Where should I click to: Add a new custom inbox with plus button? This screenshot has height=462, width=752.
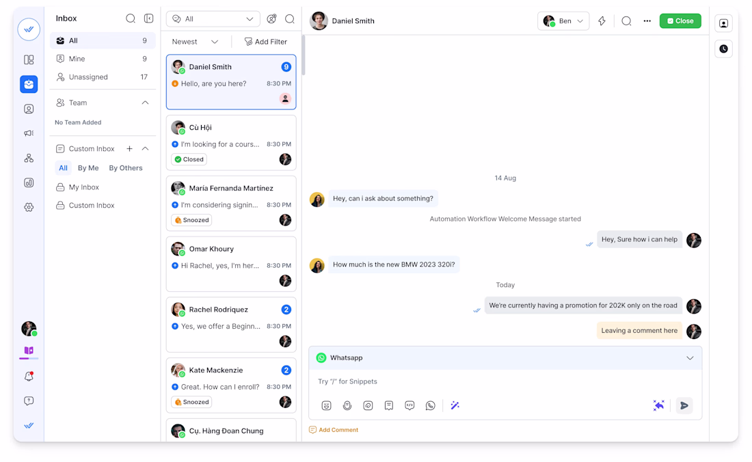pos(129,148)
